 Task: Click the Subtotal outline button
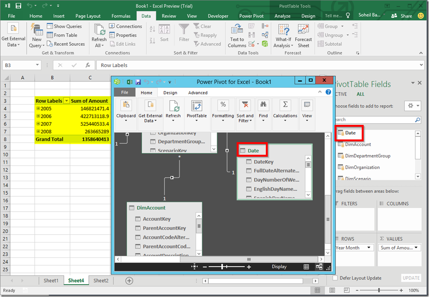tap(330, 44)
